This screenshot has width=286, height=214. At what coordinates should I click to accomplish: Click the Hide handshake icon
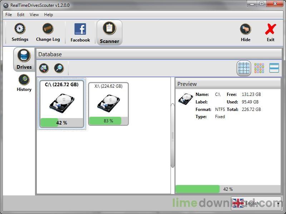point(245,29)
